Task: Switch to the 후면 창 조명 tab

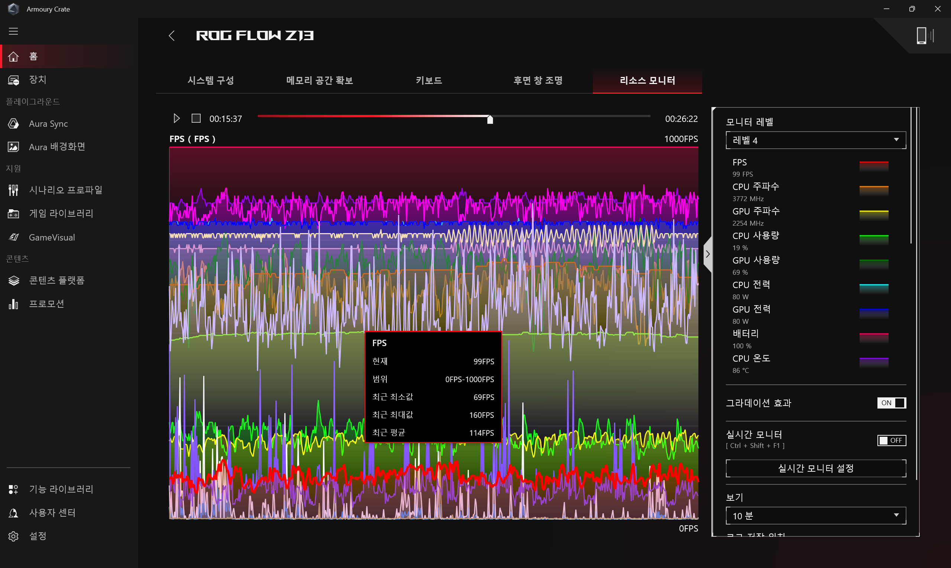Action: [538, 81]
